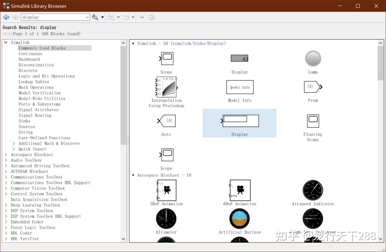Select the Goto block
Screen dimensions: 386x252
(167, 121)
